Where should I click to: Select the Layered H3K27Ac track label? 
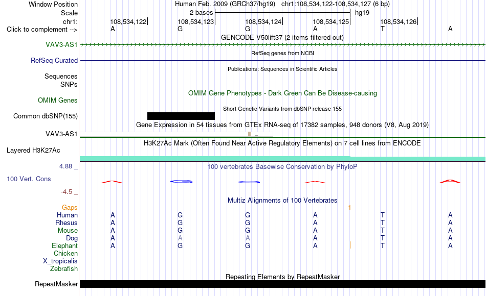point(33,151)
